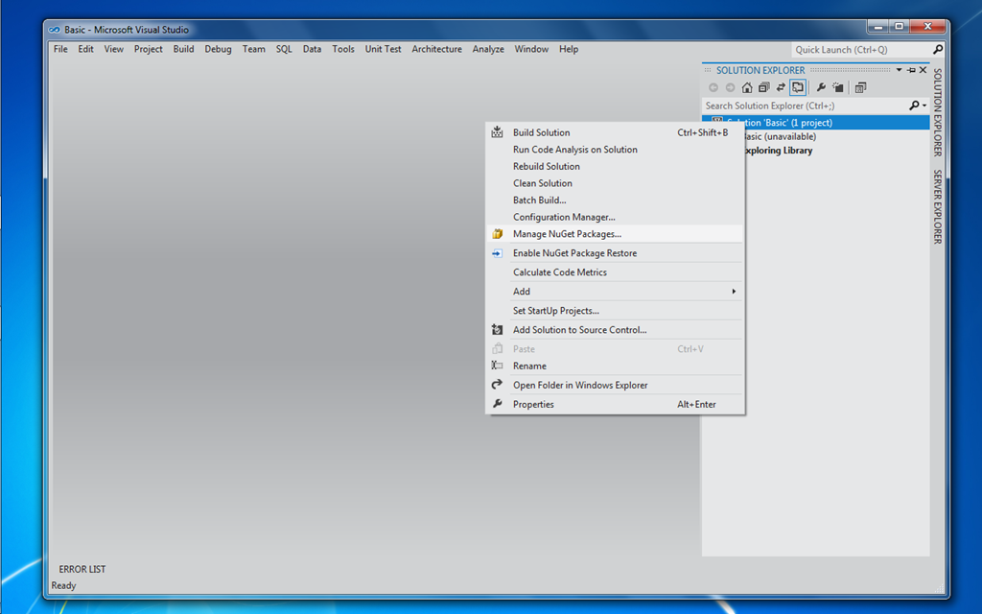
Task: Click the NuGet package icon in context menu
Action: coord(498,234)
